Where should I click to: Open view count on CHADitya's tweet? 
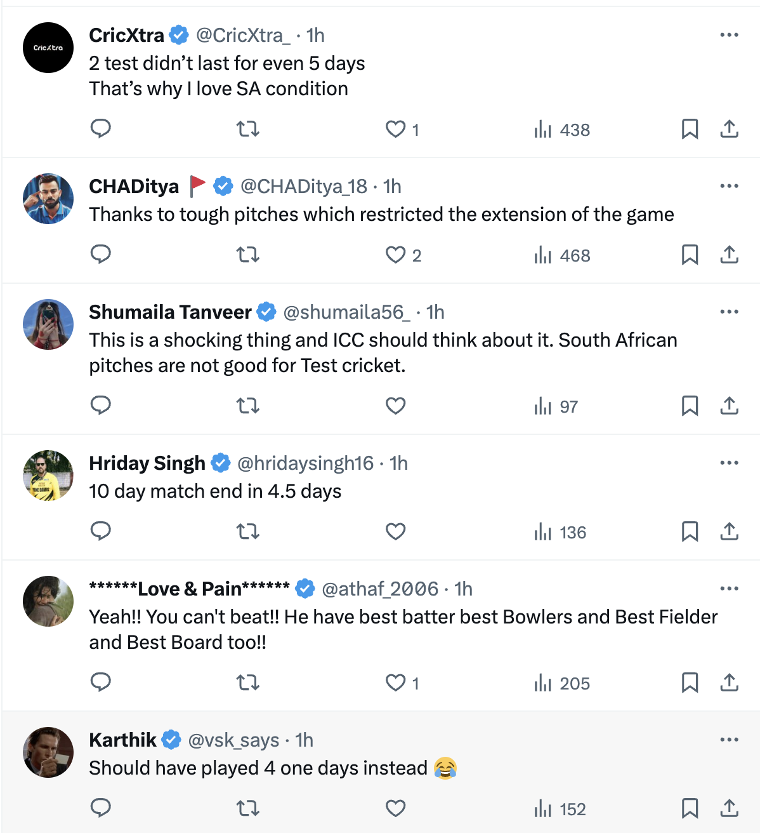562,255
